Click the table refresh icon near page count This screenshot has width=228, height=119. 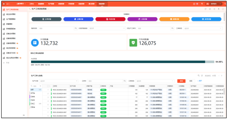(x=202, y=76)
